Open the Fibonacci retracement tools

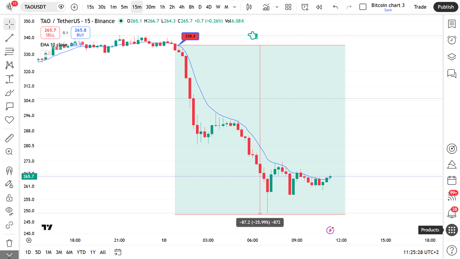(x=10, y=51)
